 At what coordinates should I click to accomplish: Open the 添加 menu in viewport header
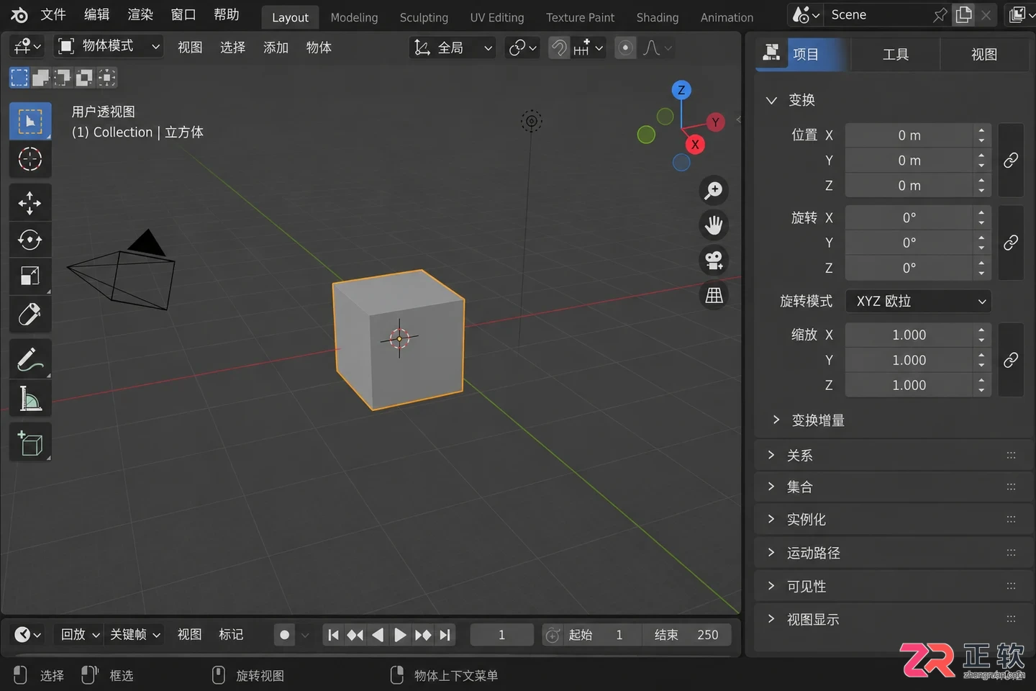pos(276,48)
